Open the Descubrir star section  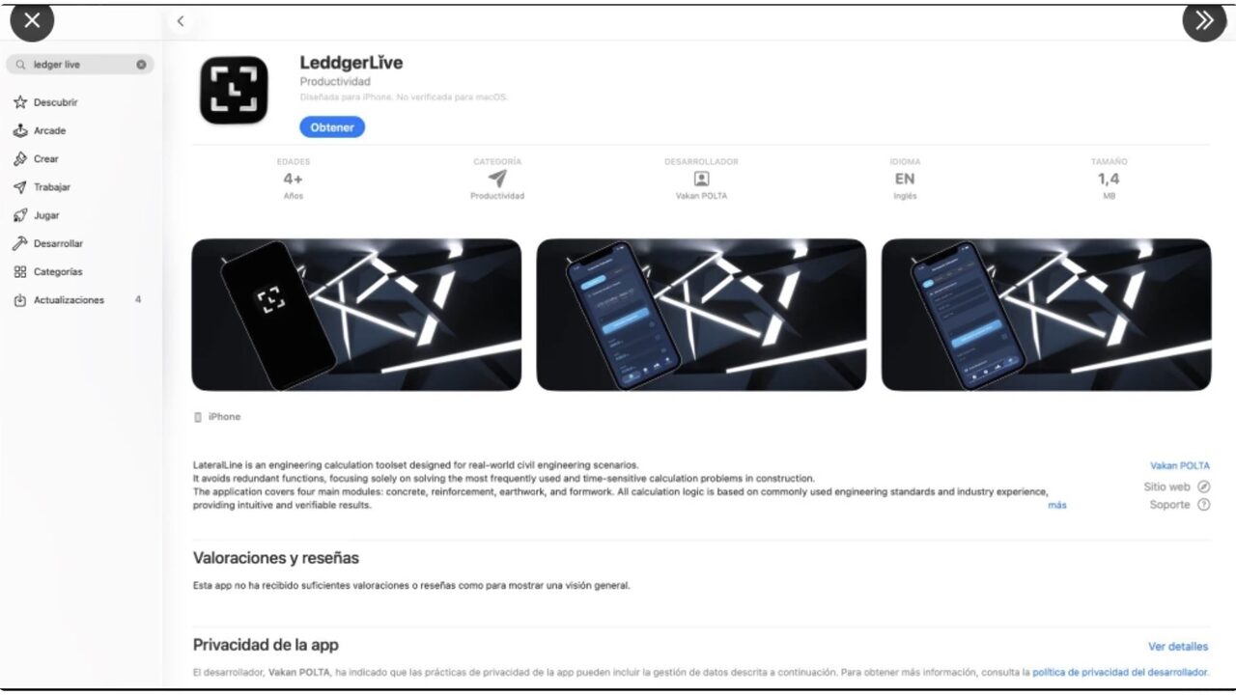pyautogui.click(x=45, y=102)
